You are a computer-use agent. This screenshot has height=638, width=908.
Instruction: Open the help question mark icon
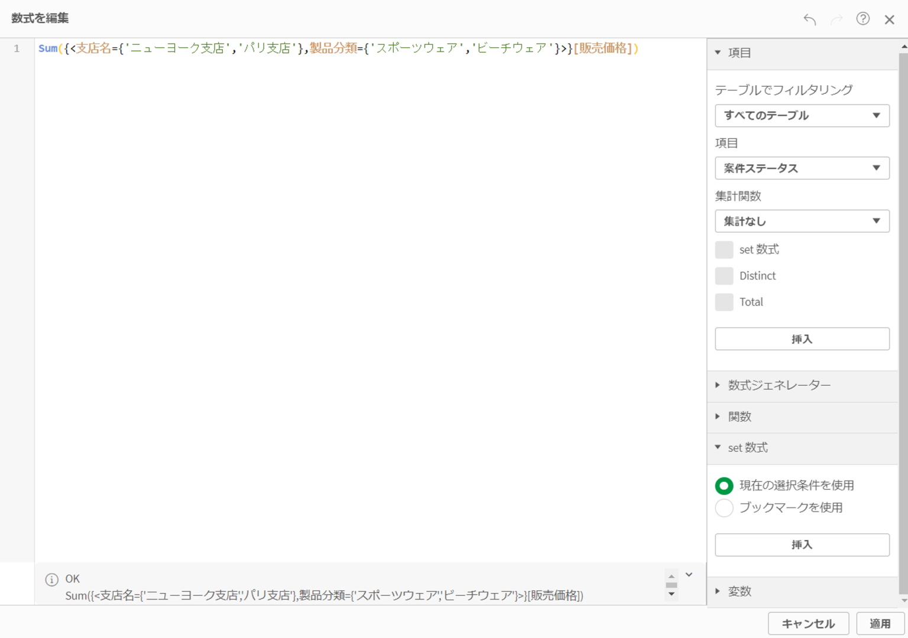863,19
